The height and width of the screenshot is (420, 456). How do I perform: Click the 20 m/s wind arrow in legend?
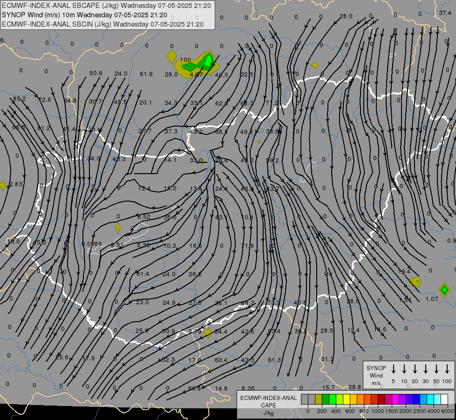click(415, 369)
